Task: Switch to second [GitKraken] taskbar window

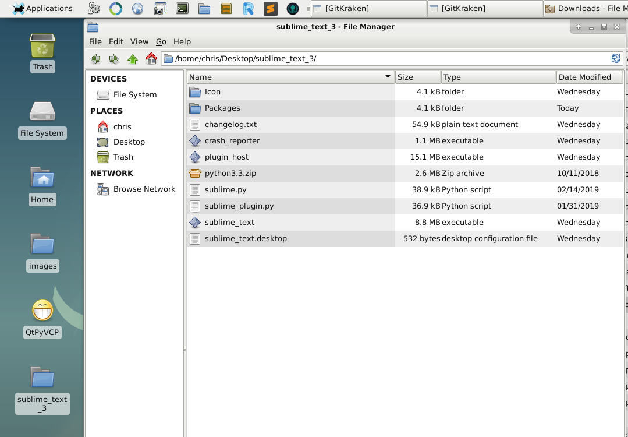Action: 485,8
